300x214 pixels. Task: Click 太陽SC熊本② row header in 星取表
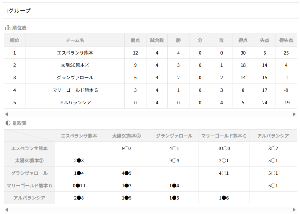tap(29, 161)
